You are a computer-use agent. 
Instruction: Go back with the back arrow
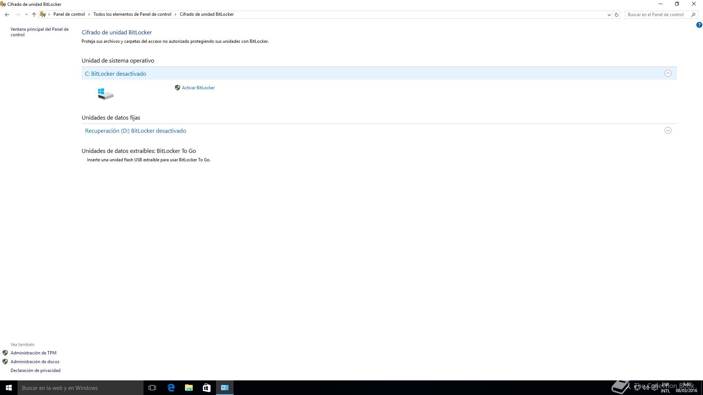point(7,15)
